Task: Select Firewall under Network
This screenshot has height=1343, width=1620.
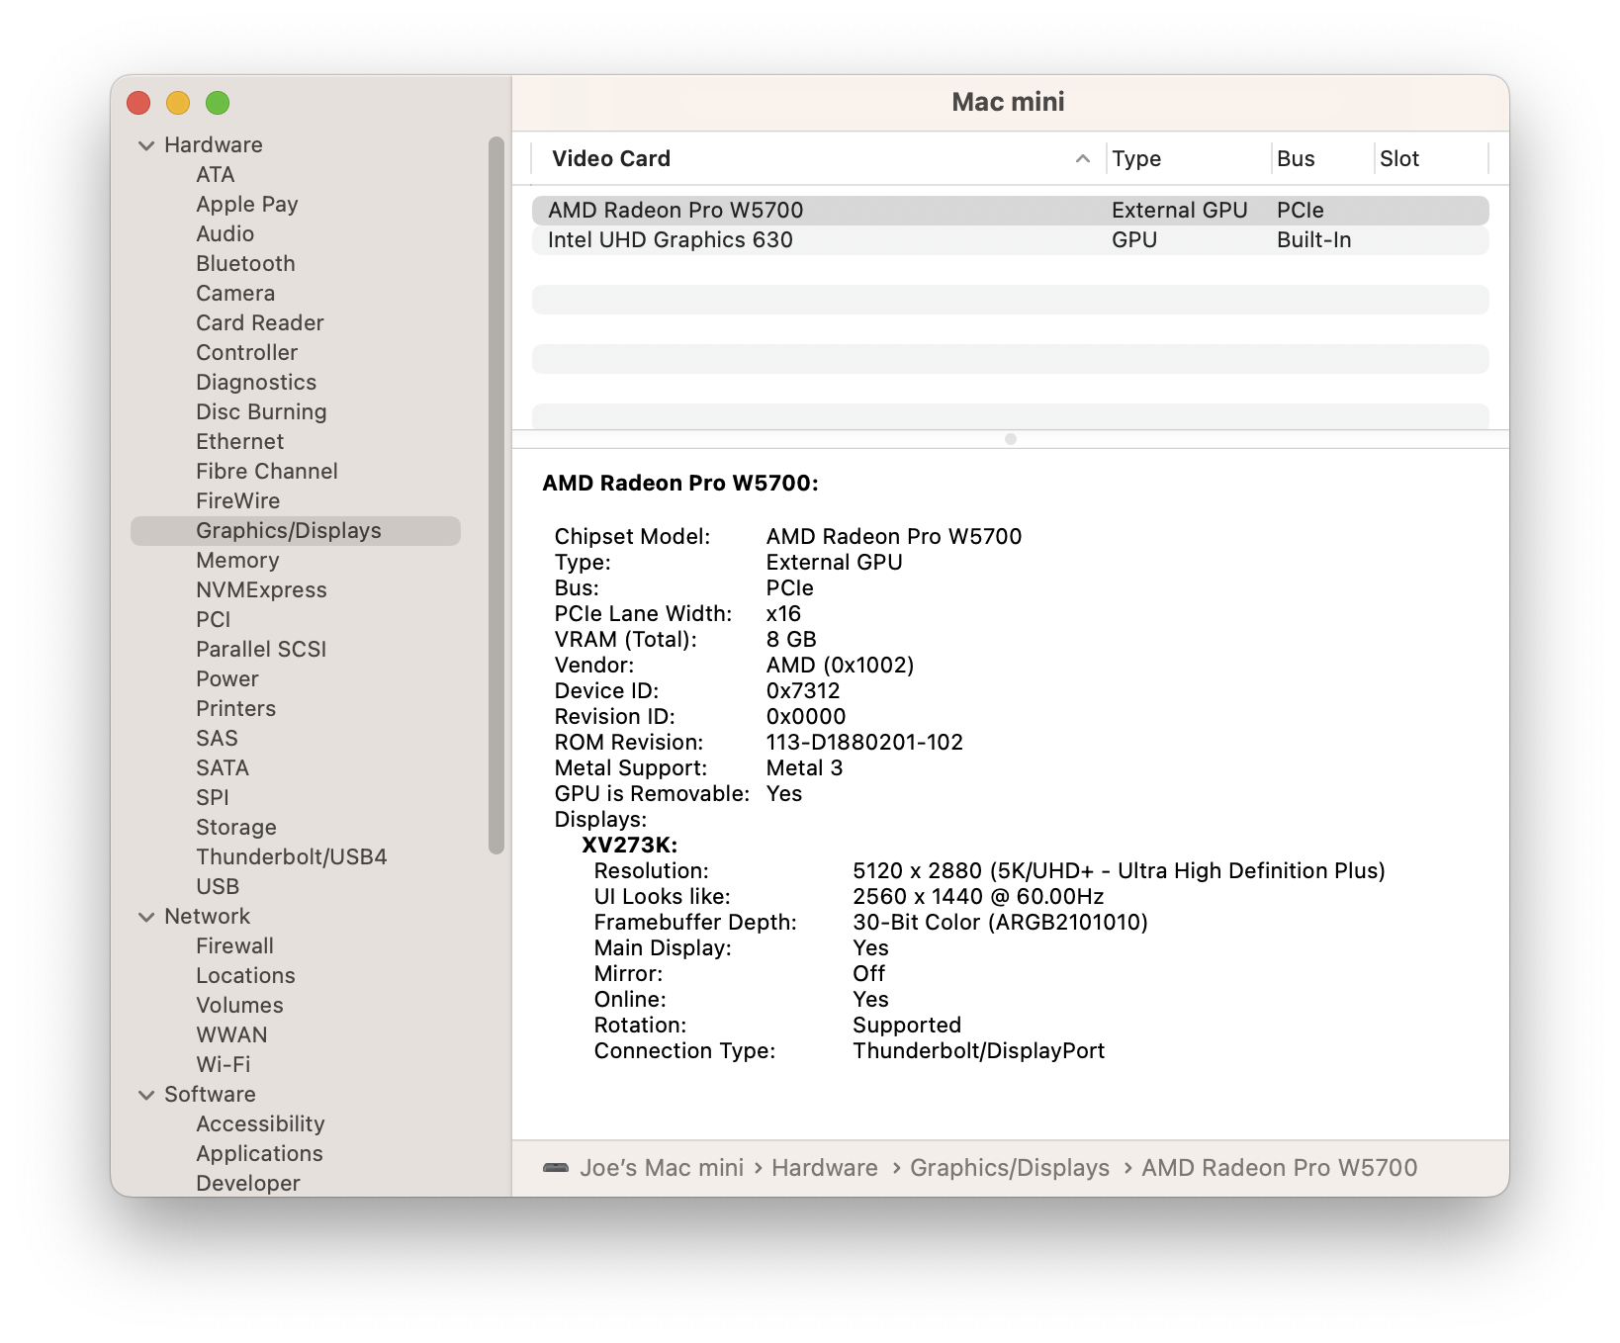Action: (235, 946)
